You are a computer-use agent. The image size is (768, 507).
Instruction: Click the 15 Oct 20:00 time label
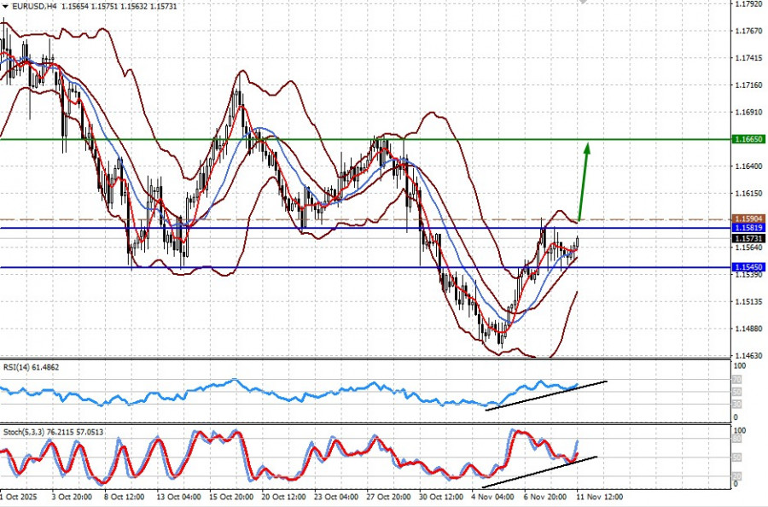pos(230,497)
